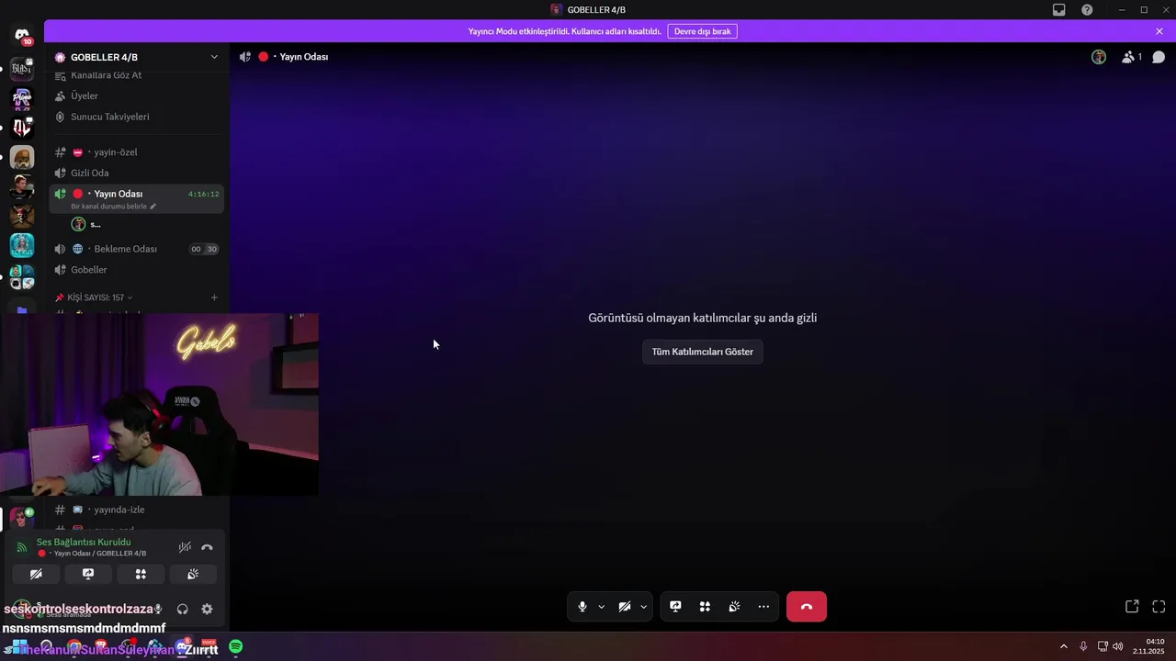
Task: Open Discord inbox icon in title bar
Action: pyautogui.click(x=1059, y=10)
